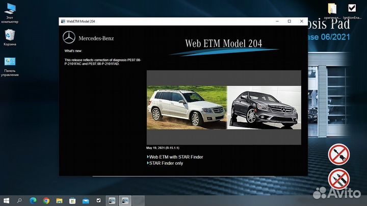
Task: Open STAR Finder only link
Action: pyautogui.click(x=166, y=163)
